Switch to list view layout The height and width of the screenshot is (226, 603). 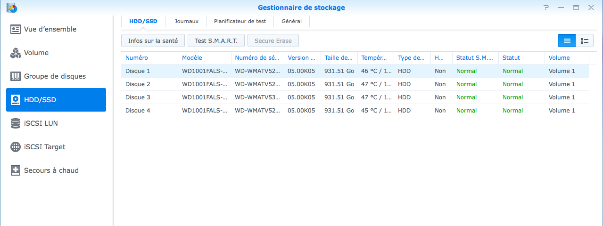(567, 41)
